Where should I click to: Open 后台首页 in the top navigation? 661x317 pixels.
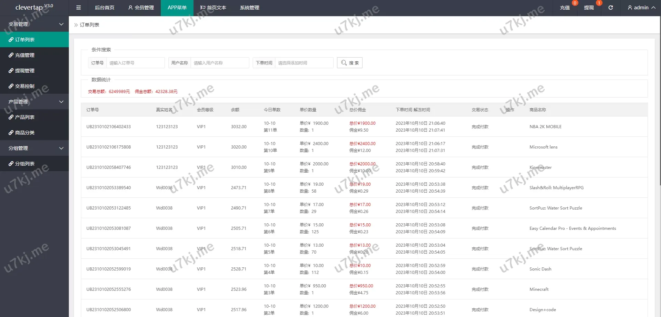pos(104,8)
